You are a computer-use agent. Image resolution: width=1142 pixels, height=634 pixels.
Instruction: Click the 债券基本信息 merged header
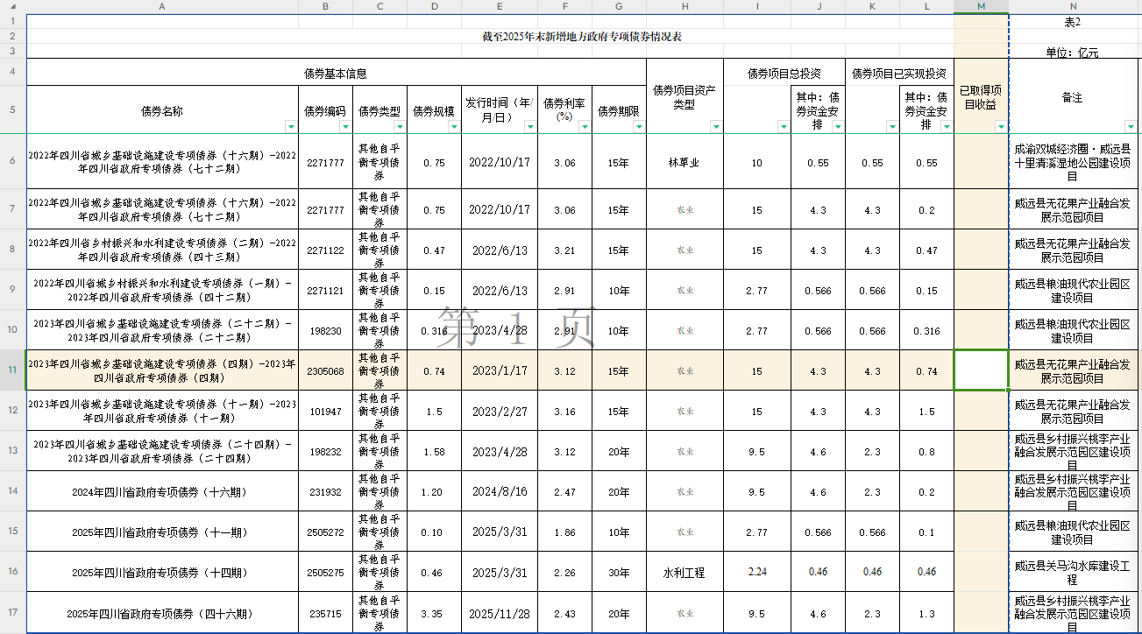pos(336,73)
